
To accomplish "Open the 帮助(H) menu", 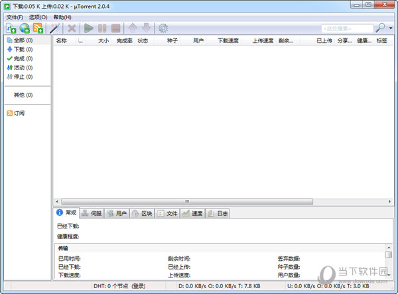I will [62, 17].
